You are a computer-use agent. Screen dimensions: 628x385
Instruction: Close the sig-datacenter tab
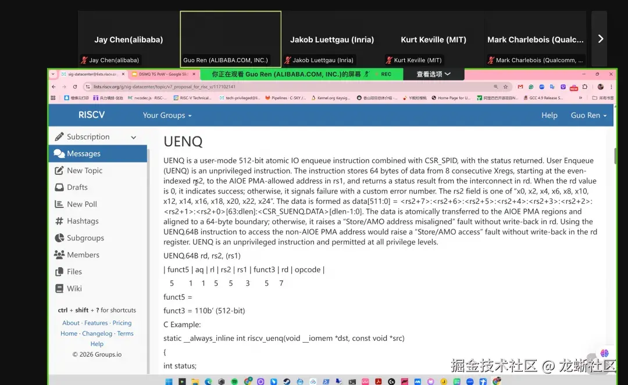(x=123, y=74)
